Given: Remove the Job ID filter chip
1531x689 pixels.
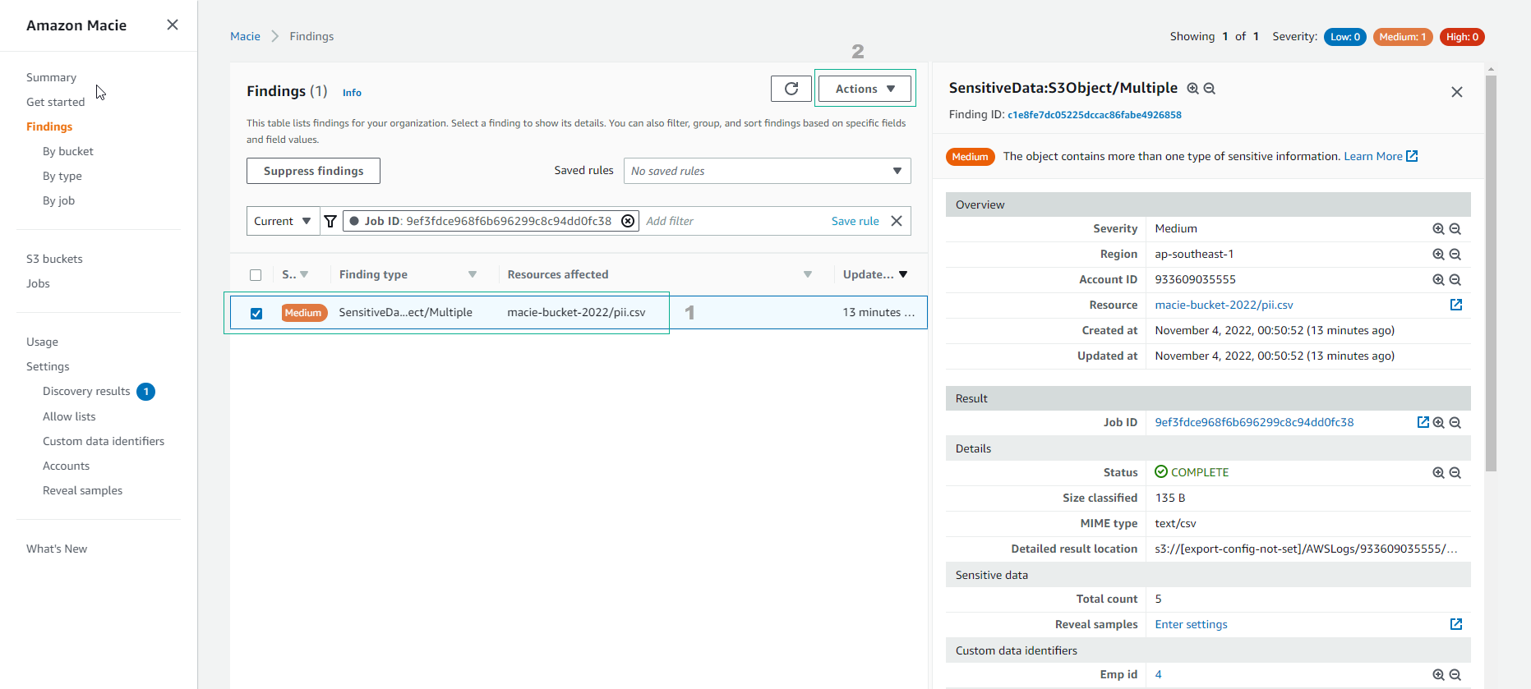Looking at the screenshot, I should coord(628,221).
